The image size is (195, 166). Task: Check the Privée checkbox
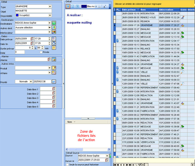pyautogui.click(x=41, y=52)
